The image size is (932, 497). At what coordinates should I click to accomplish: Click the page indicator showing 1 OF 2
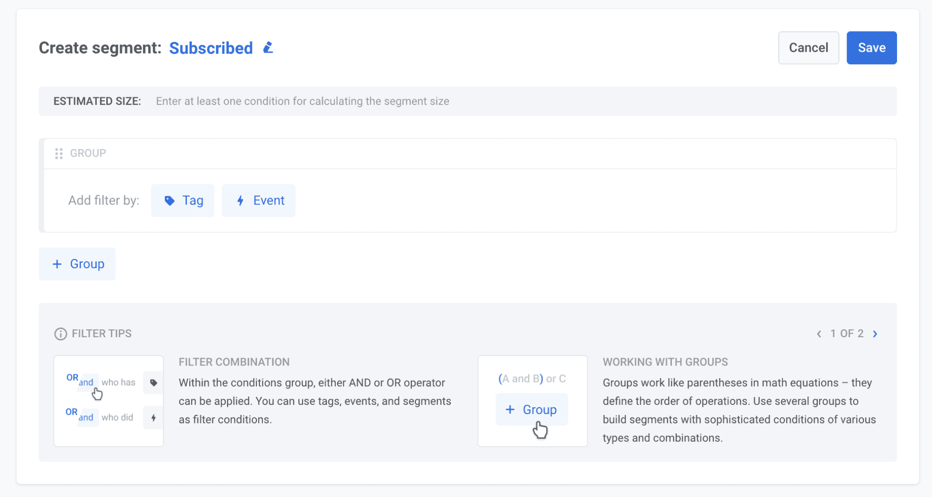coord(847,333)
